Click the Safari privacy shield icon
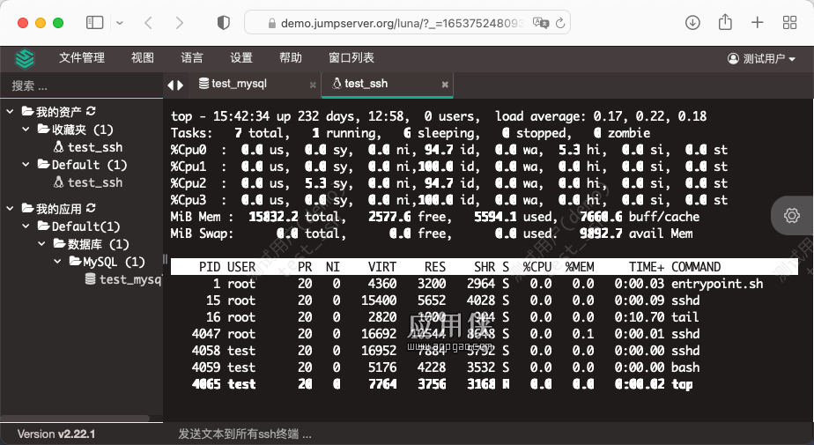The width and height of the screenshot is (814, 445). coord(223,22)
